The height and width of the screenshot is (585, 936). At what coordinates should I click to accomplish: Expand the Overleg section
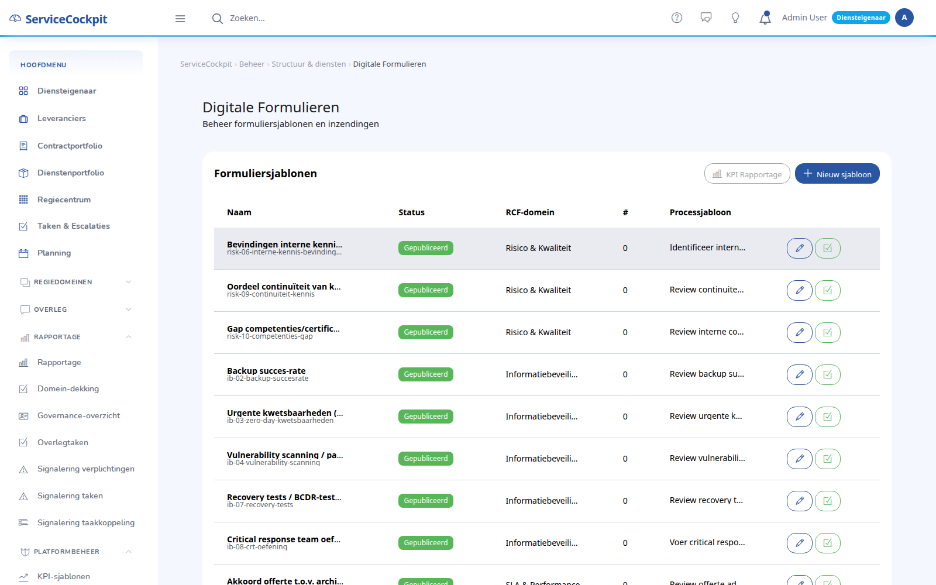76,309
